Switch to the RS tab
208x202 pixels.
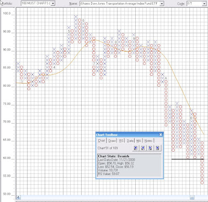click(x=121, y=141)
